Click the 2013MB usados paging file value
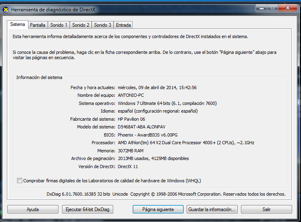This screenshot has height=222, width=301. 153,158
